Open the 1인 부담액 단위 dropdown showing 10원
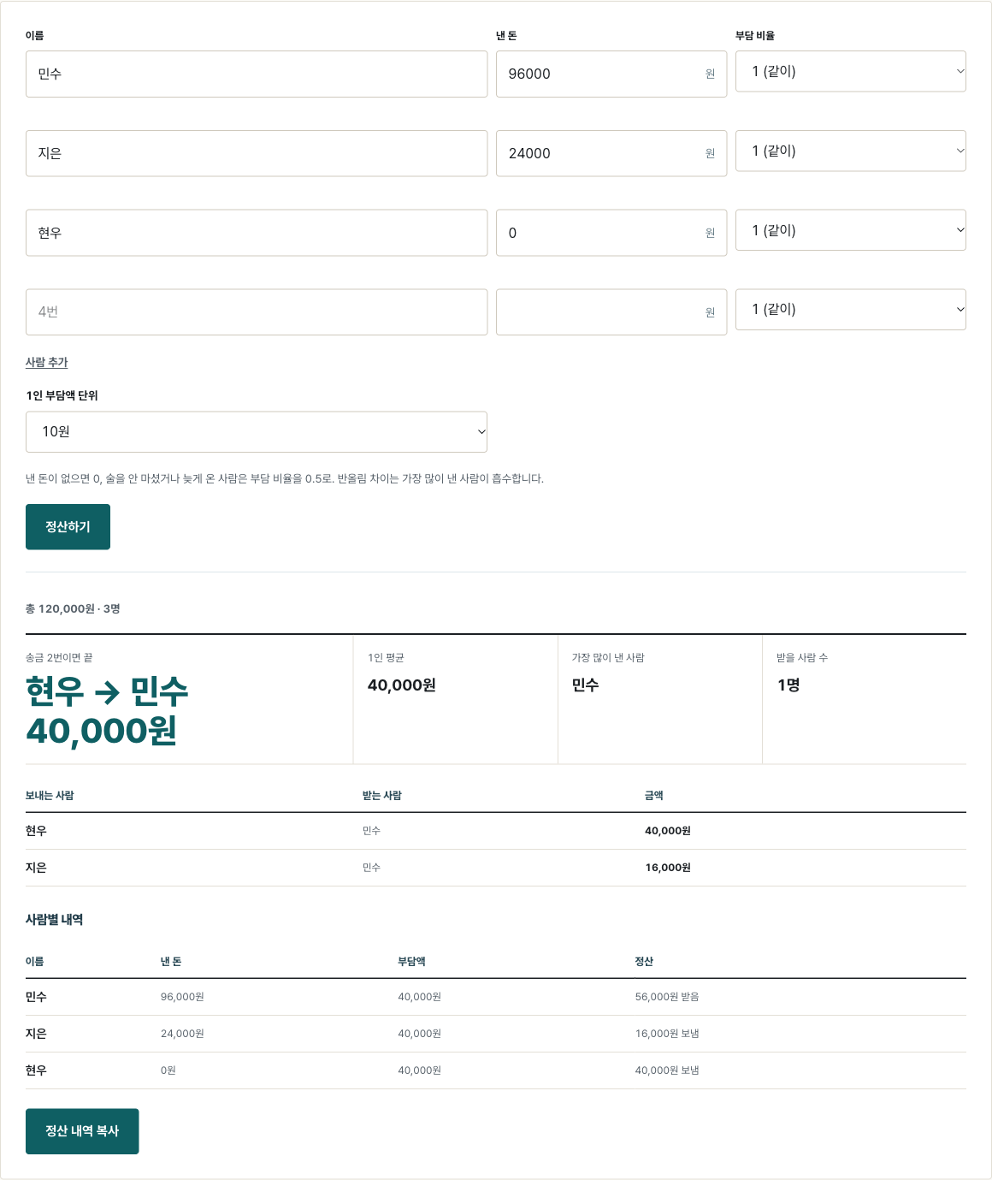 (x=257, y=432)
